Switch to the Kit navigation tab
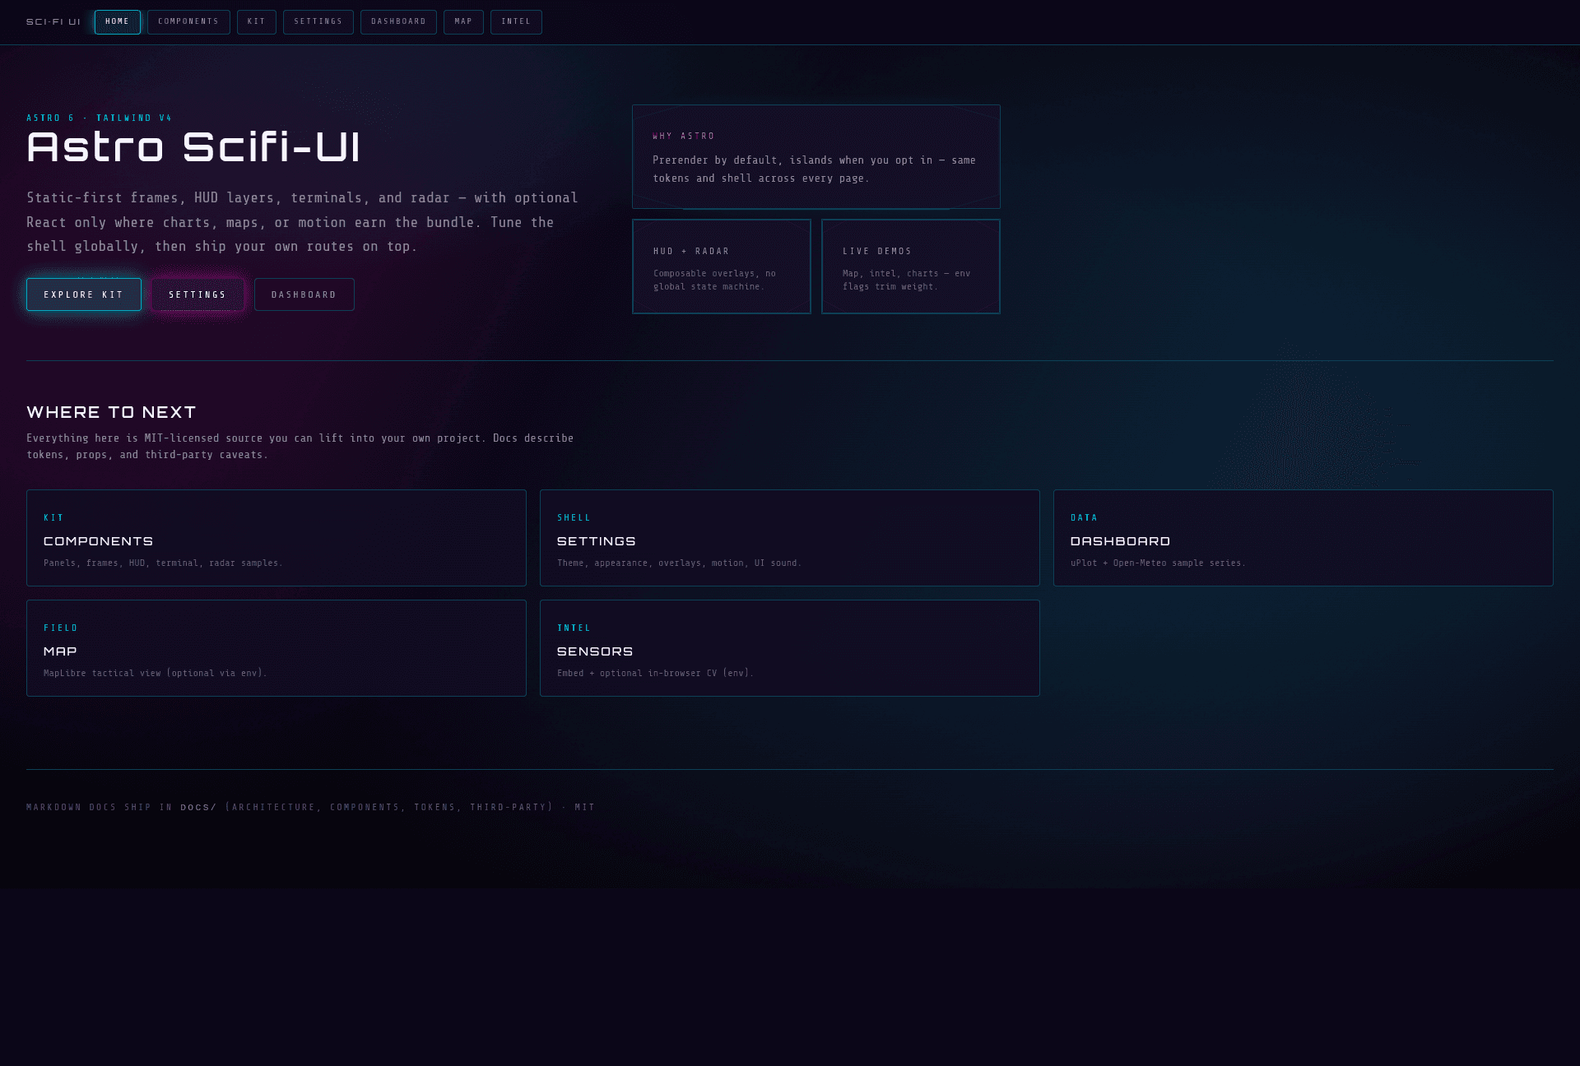 click(x=257, y=22)
